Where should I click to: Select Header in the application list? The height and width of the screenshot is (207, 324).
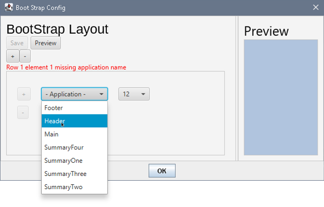click(75, 121)
